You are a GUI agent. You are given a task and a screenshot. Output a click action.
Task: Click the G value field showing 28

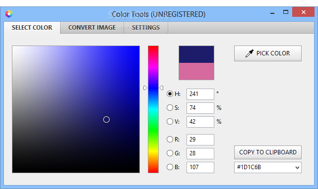point(200,153)
